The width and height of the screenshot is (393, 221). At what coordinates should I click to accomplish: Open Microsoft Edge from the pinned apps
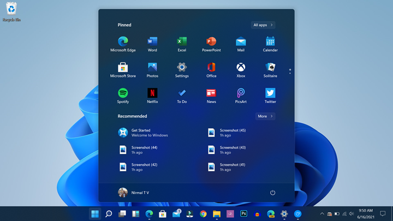pos(123,44)
